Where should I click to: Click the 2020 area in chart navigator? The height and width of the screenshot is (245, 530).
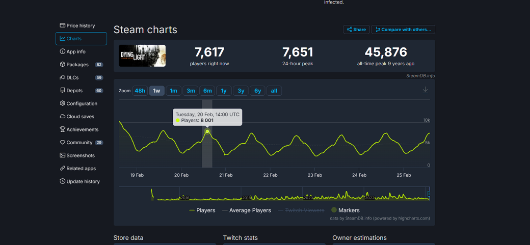[x=308, y=198]
